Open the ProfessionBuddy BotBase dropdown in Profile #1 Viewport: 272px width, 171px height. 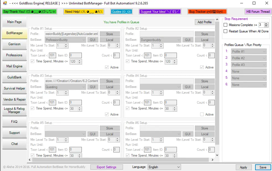pyautogui.click(x=66, y=40)
